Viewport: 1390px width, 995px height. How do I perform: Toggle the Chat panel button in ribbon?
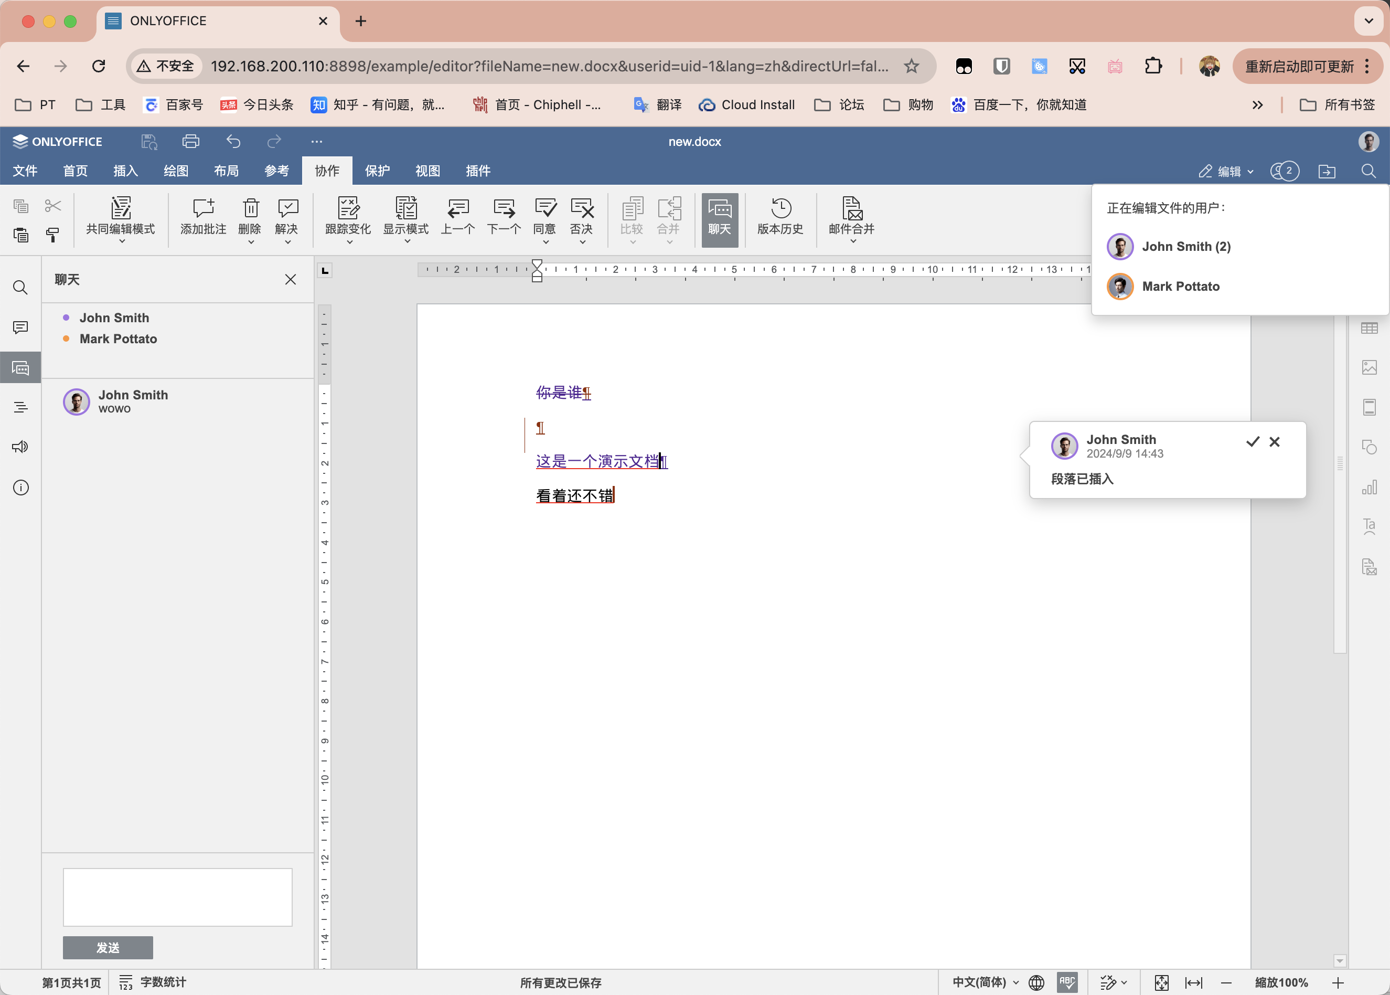pyautogui.click(x=720, y=220)
